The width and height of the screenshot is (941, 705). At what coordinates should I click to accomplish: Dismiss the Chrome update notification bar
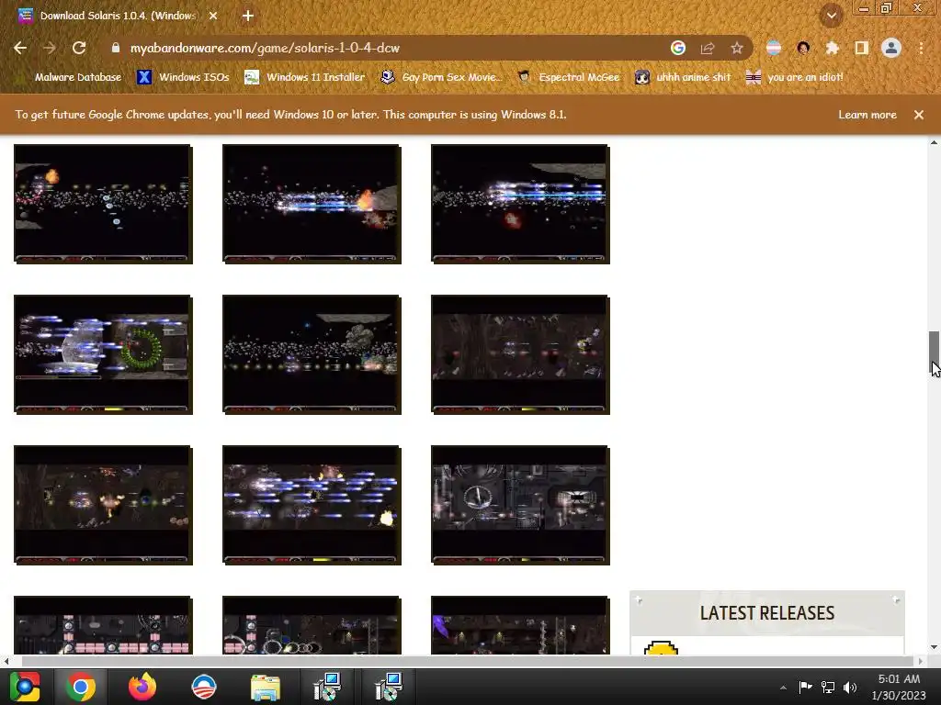pyautogui.click(x=919, y=115)
